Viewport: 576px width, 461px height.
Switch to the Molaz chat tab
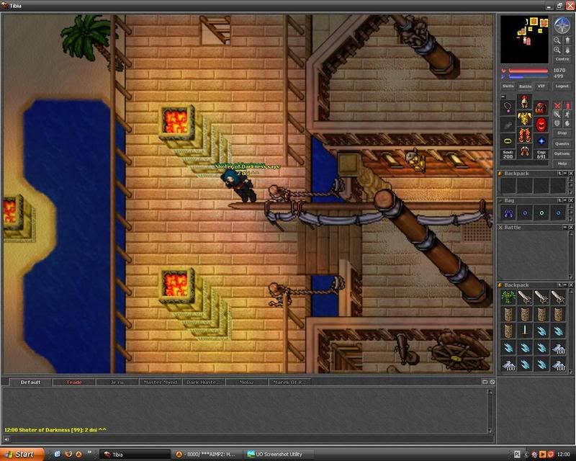pos(246,382)
